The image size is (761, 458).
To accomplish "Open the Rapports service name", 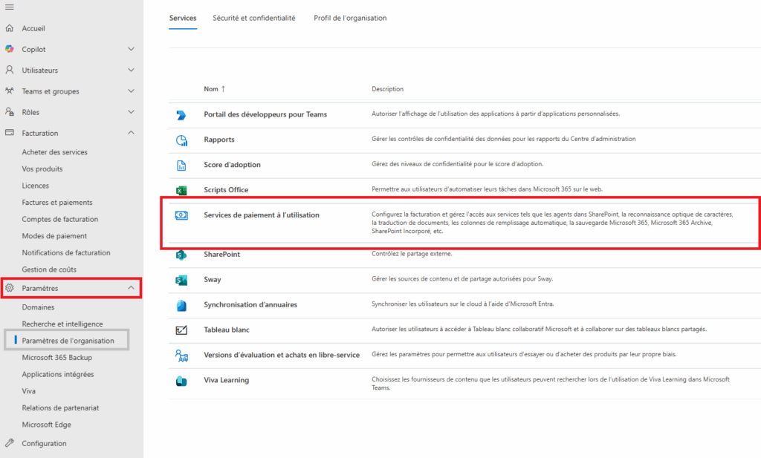I will point(219,140).
